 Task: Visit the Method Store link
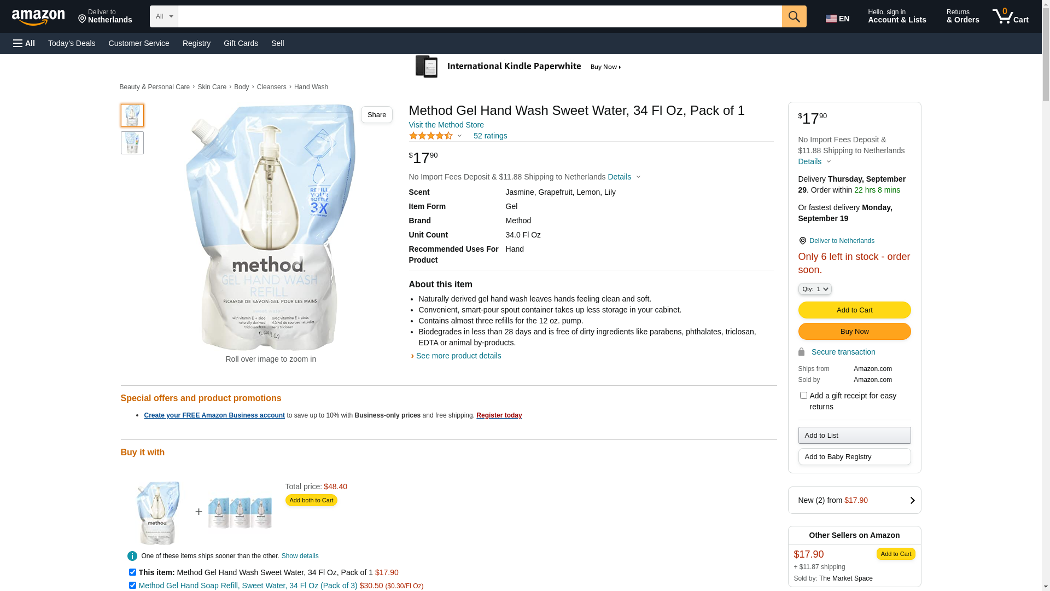click(446, 125)
